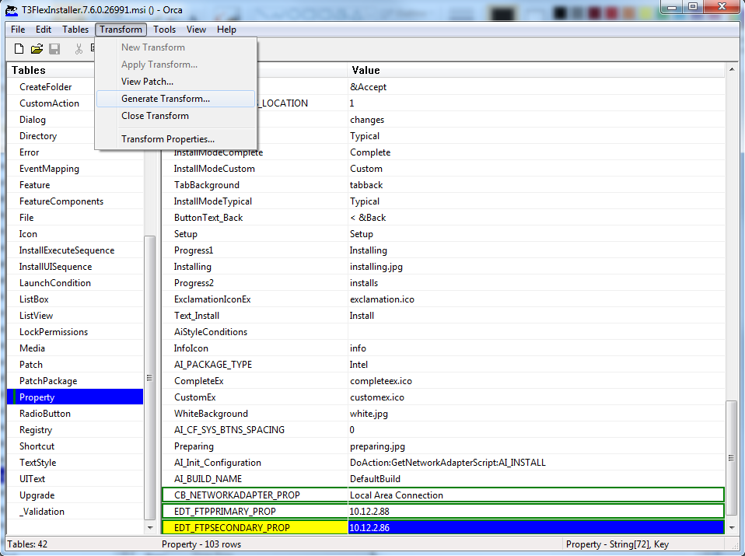745x556 pixels.
Task: Select the CB_NETWORKADAPTER_PROP property row
Action: pyautogui.click(x=442, y=495)
